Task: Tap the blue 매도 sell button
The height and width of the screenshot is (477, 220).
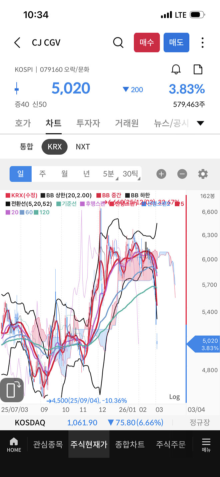Action: 176,42
